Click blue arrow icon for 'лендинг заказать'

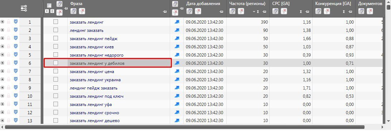click(177, 30)
